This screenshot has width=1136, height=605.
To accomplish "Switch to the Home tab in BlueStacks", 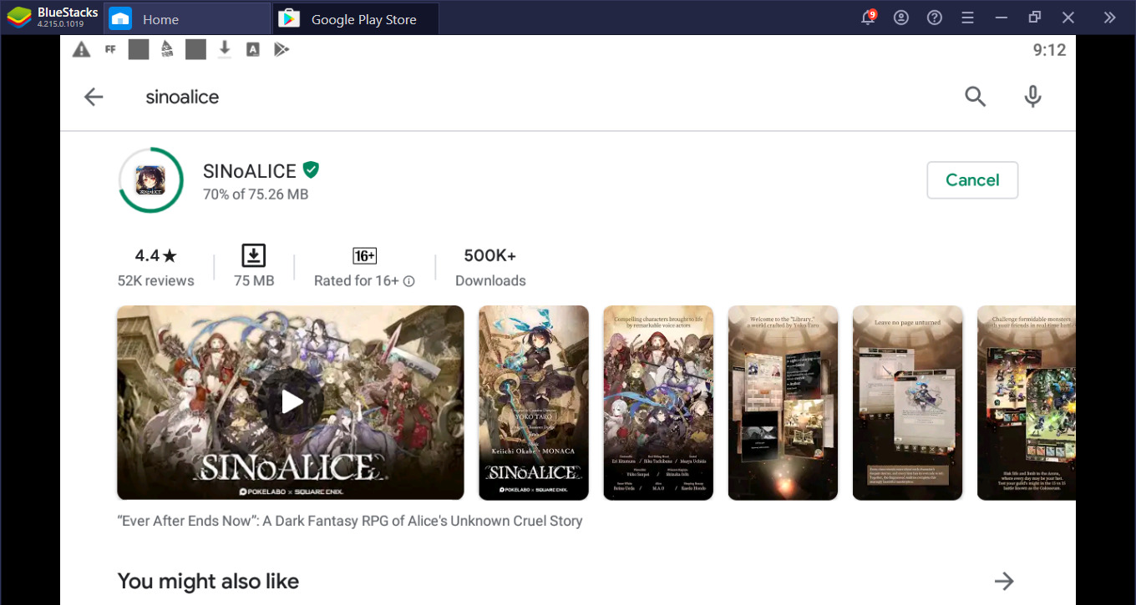I will pos(187,18).
